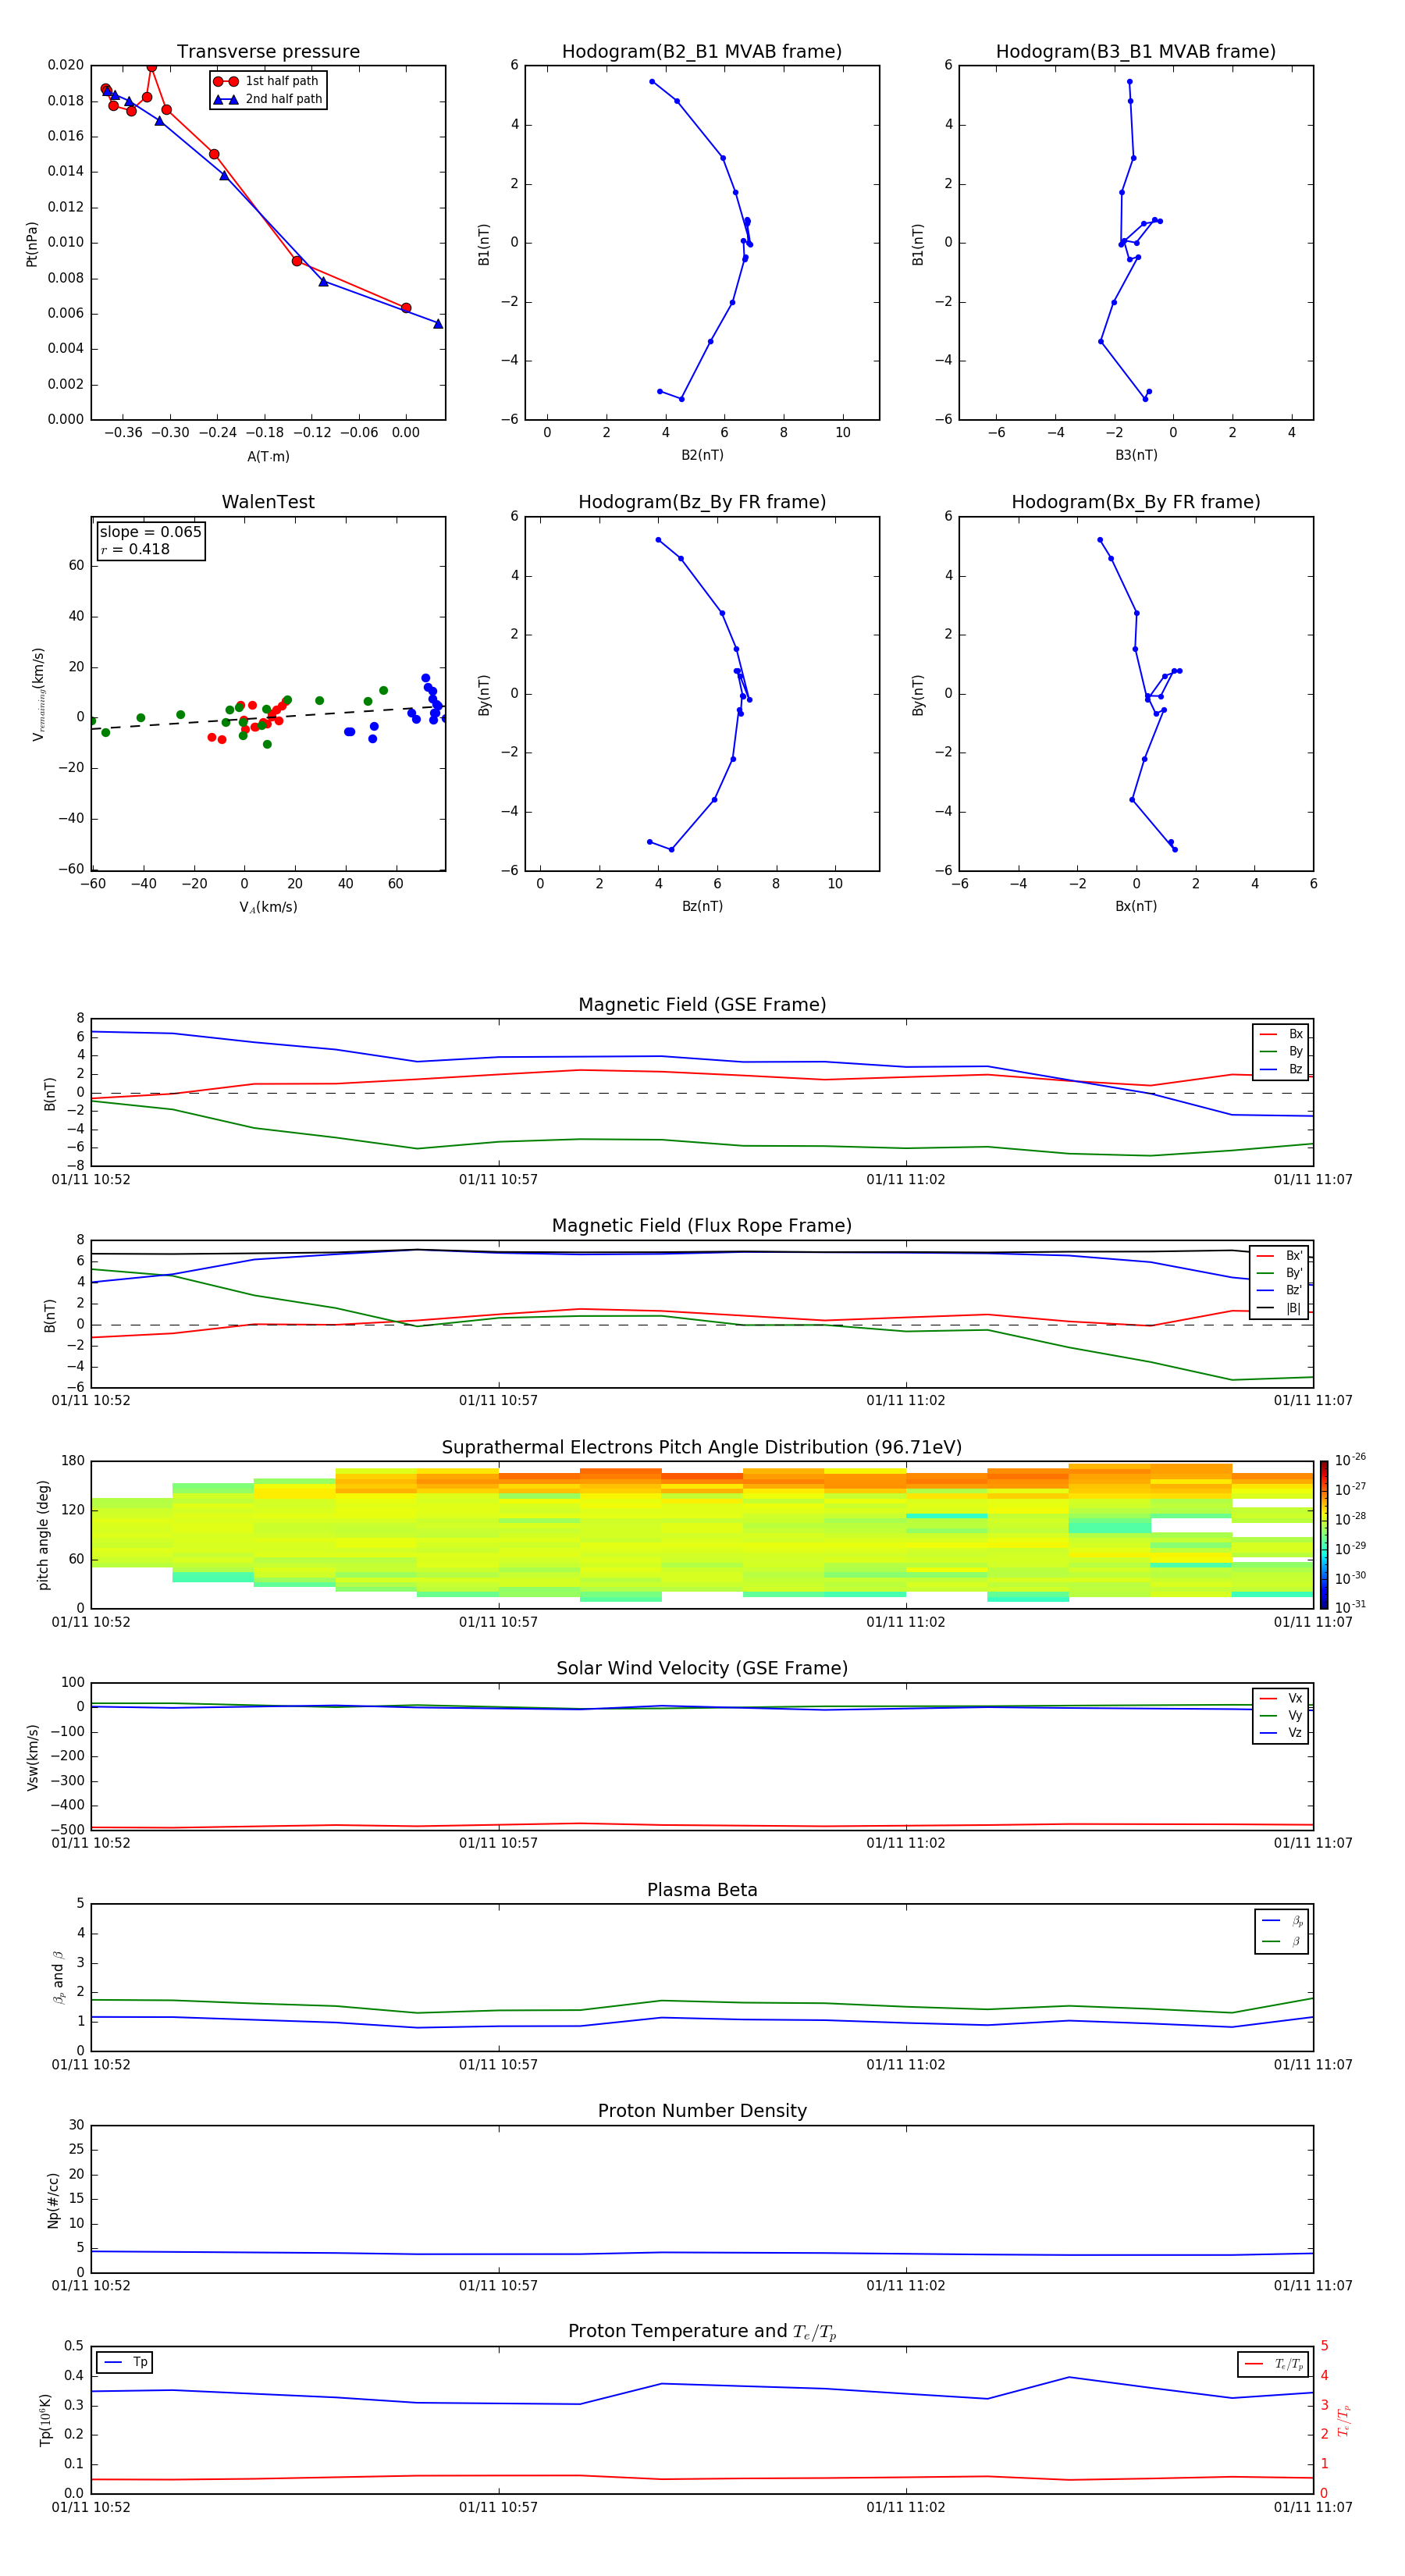Click the 'B3(nT)' x-axis label

1136,456
